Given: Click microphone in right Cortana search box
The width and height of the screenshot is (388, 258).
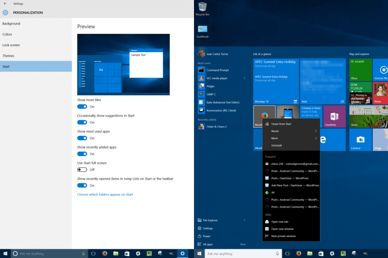Looking at the screenshot, I should point(277,254).
